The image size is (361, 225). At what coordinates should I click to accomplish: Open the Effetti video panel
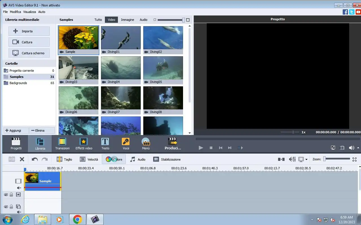[x=84, y=144]
